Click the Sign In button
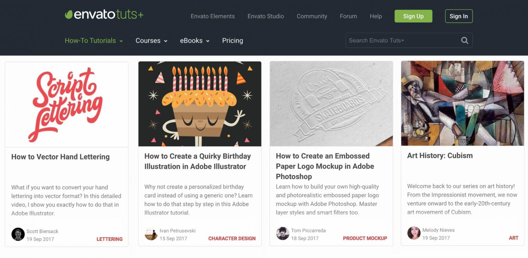This screenshot has width=528, height=258. 459,16
